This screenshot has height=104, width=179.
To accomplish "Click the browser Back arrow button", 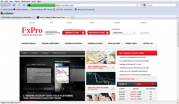I will pyautogui.click(x=3, y=5).
